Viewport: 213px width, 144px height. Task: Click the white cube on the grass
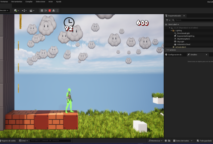(140, 126)
